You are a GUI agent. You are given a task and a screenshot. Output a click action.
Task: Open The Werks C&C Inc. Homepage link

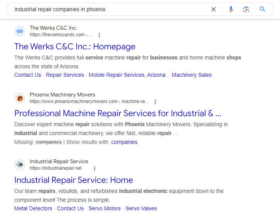coord(75,47)
